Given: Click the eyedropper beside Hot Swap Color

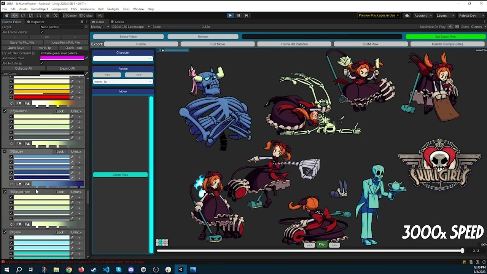Looking at the screenshot, I should tap(86, 58).
